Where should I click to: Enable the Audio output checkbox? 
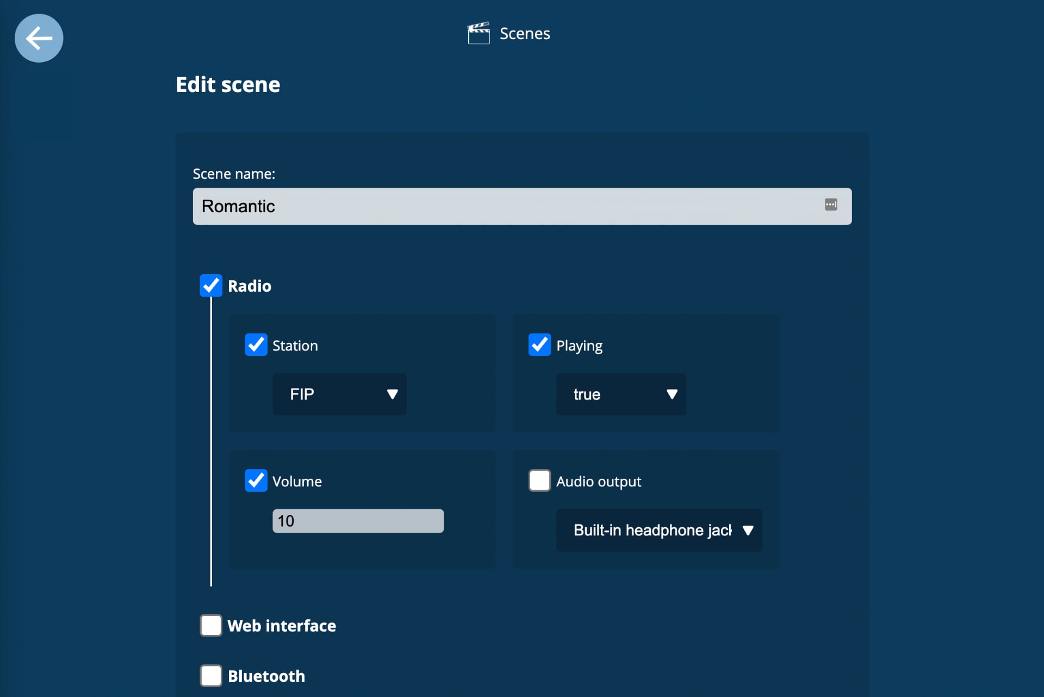click(539, 481)
